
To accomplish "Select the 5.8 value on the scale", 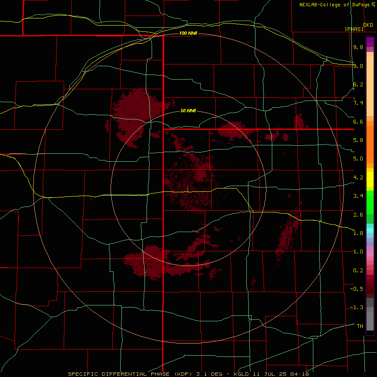I will click(358, 140).
